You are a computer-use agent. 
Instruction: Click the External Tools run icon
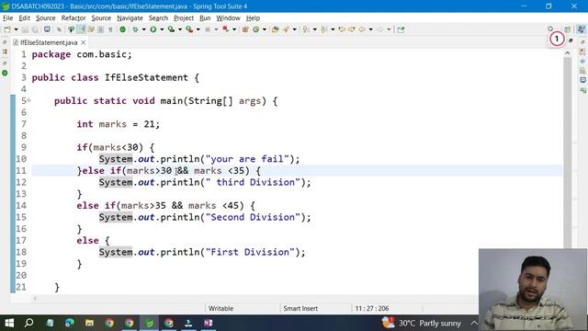pyautogui.click(x=189, y=29)
